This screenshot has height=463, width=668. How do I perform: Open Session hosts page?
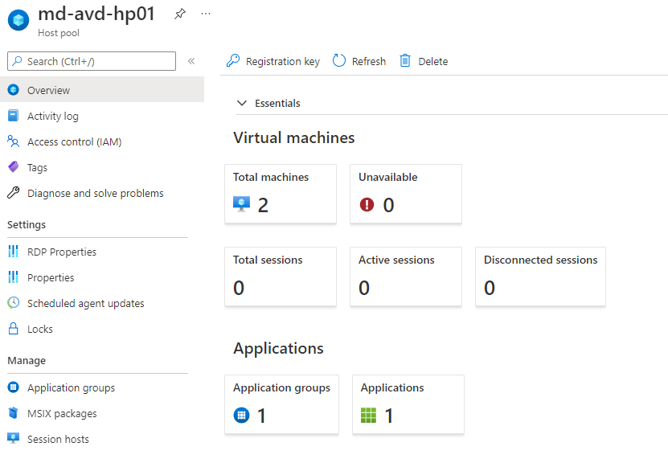tap(58, 439)
